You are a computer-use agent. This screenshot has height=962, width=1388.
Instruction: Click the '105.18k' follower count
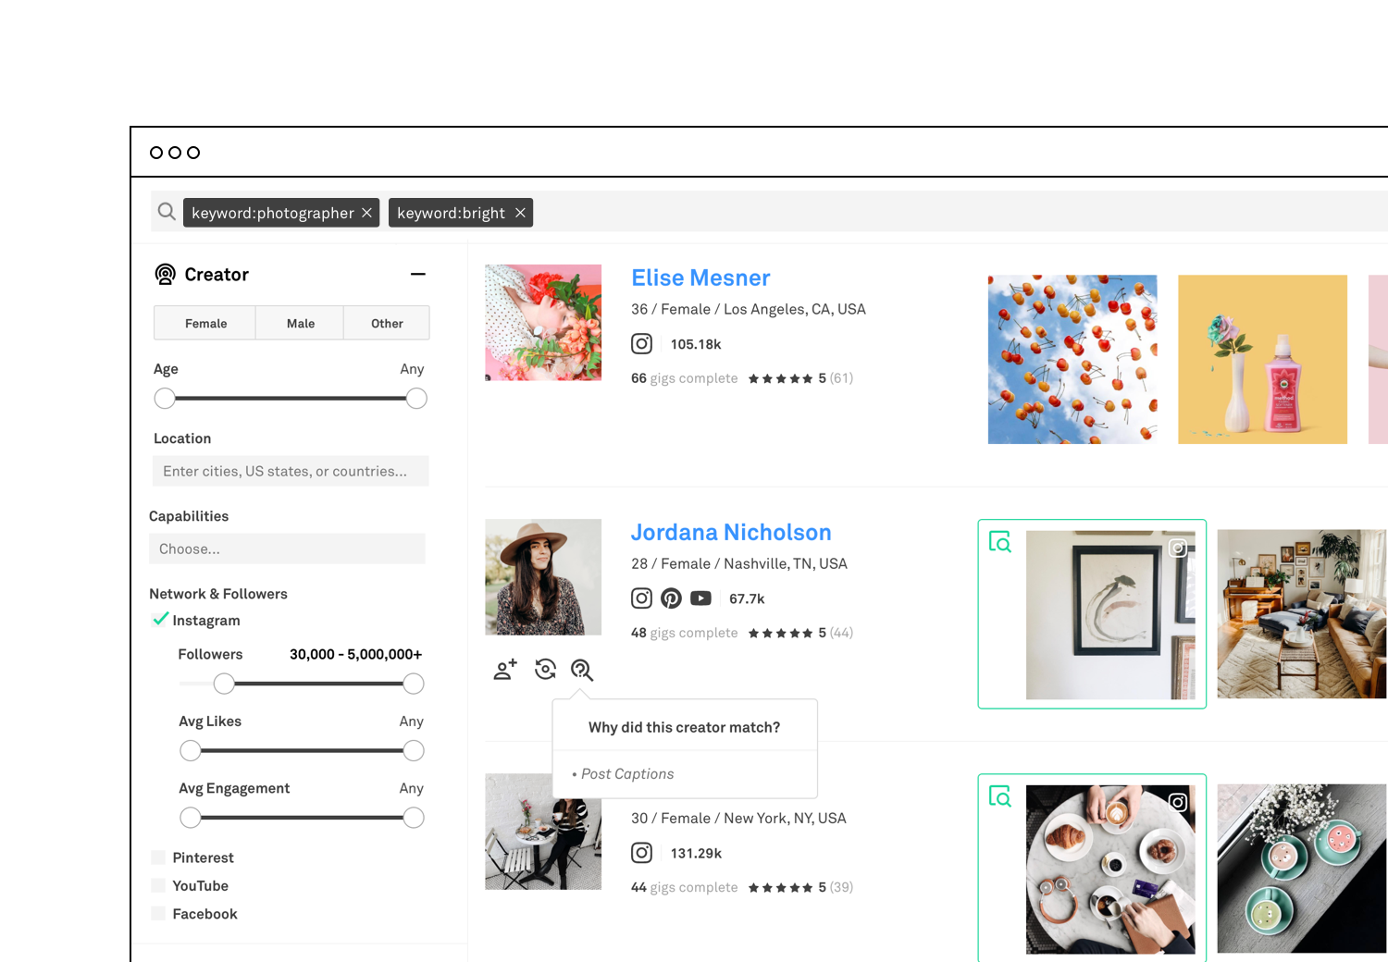click(696, 344)
